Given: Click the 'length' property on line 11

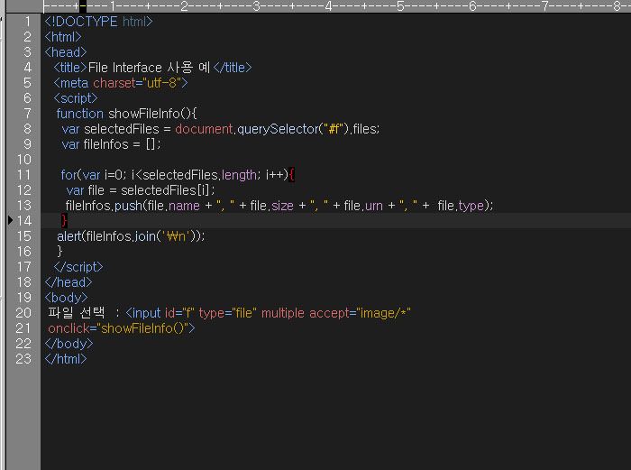Looking at the screenshot, I should click(x=239, y=175).
